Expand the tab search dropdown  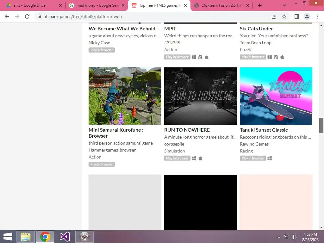[x=284, y=5]
